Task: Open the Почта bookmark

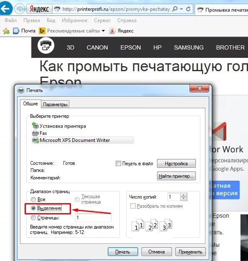Action: point(24,31)
